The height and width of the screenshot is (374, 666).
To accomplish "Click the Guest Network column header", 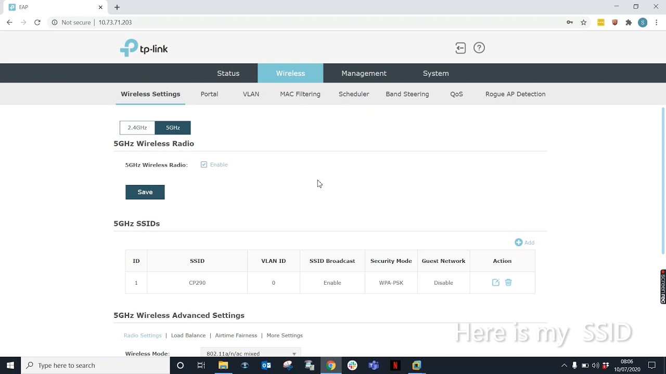I will [x=444, y=261].
